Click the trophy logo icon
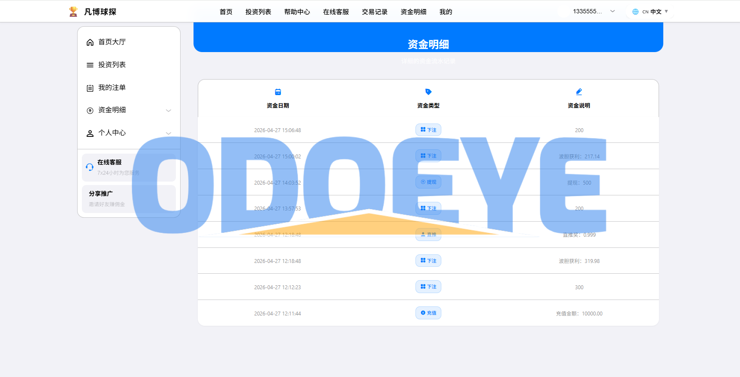This screenshot has height=377, width=740. pos(73,12)
